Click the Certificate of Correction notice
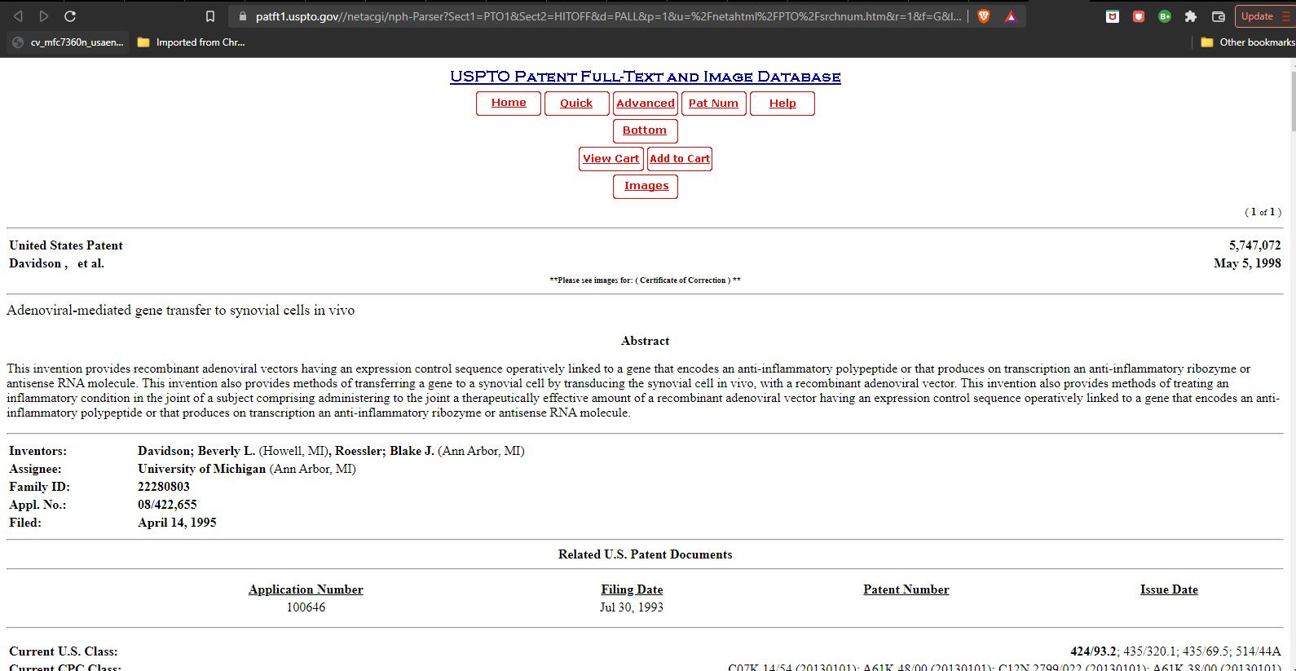 (x=645, y=280)
